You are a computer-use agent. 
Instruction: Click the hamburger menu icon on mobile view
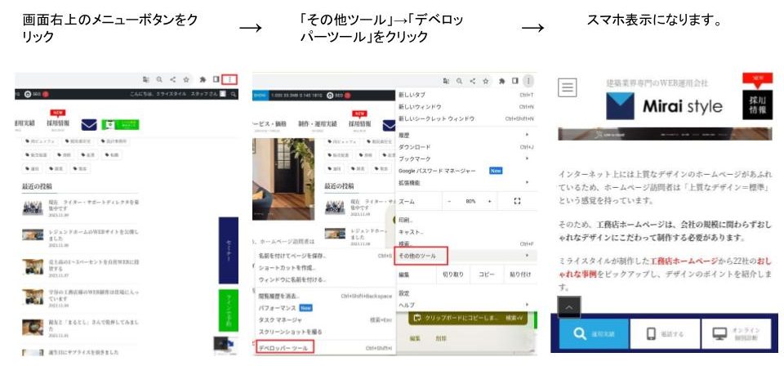[x=568, y=87]
